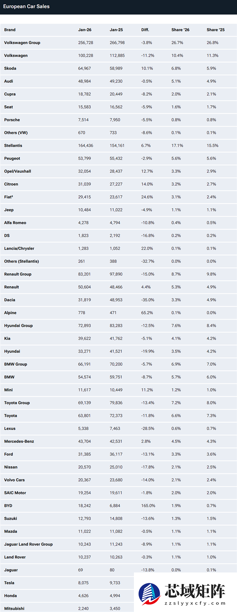Select the Brand column header
This screenshot has width=237, height=612.
click(x=10, y=30)
